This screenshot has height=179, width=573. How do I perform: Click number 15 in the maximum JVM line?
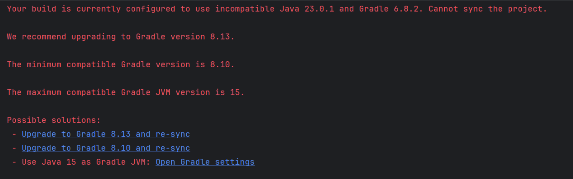click(x=235, y=92)
